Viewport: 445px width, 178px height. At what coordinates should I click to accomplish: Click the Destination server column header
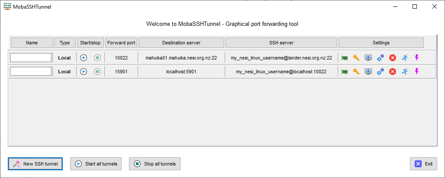click(x=181, y=43)
